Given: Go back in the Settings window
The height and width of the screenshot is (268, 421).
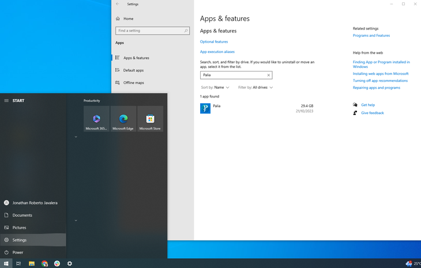Looking at the screenshot, I should (x=117, y=4).
